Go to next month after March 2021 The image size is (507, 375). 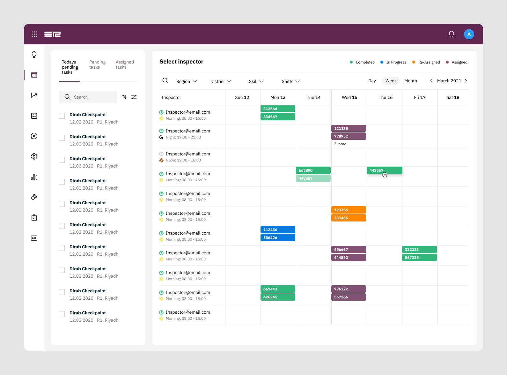(466, 81)
